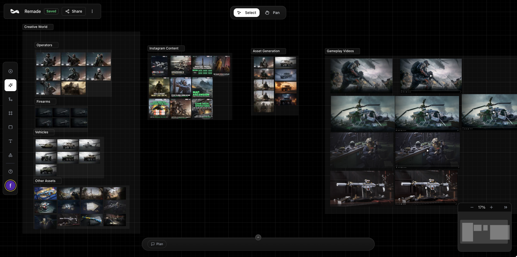
Task: Click the add (plus circle) sidebar tool
Action: [x=11, y=71]
